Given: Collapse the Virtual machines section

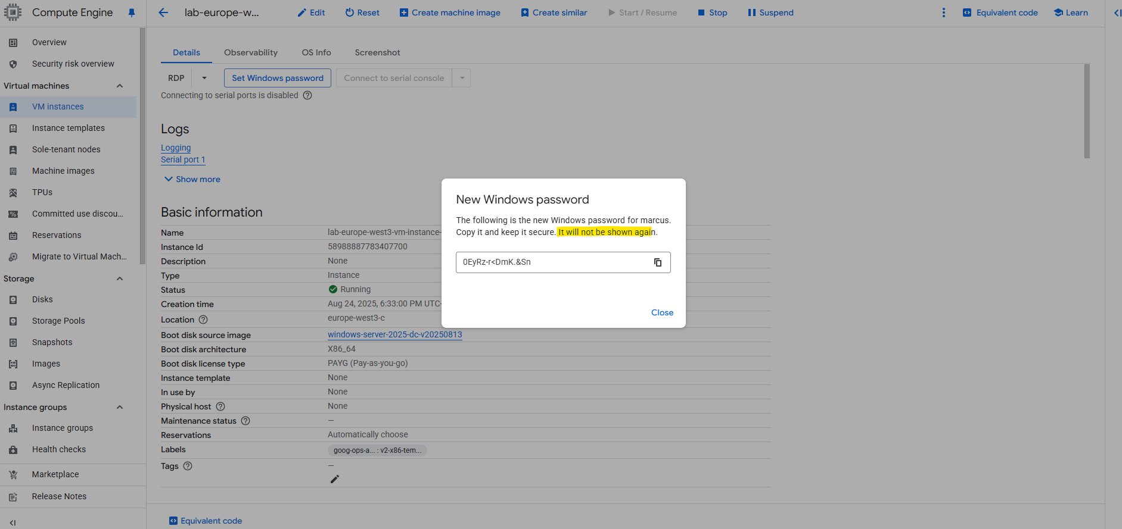Looking at the screenshot, I should pyautogui.click(x=120, y=86).
